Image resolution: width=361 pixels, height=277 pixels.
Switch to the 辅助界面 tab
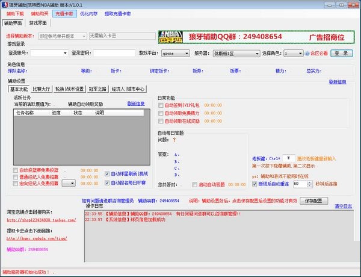(13, 23)
